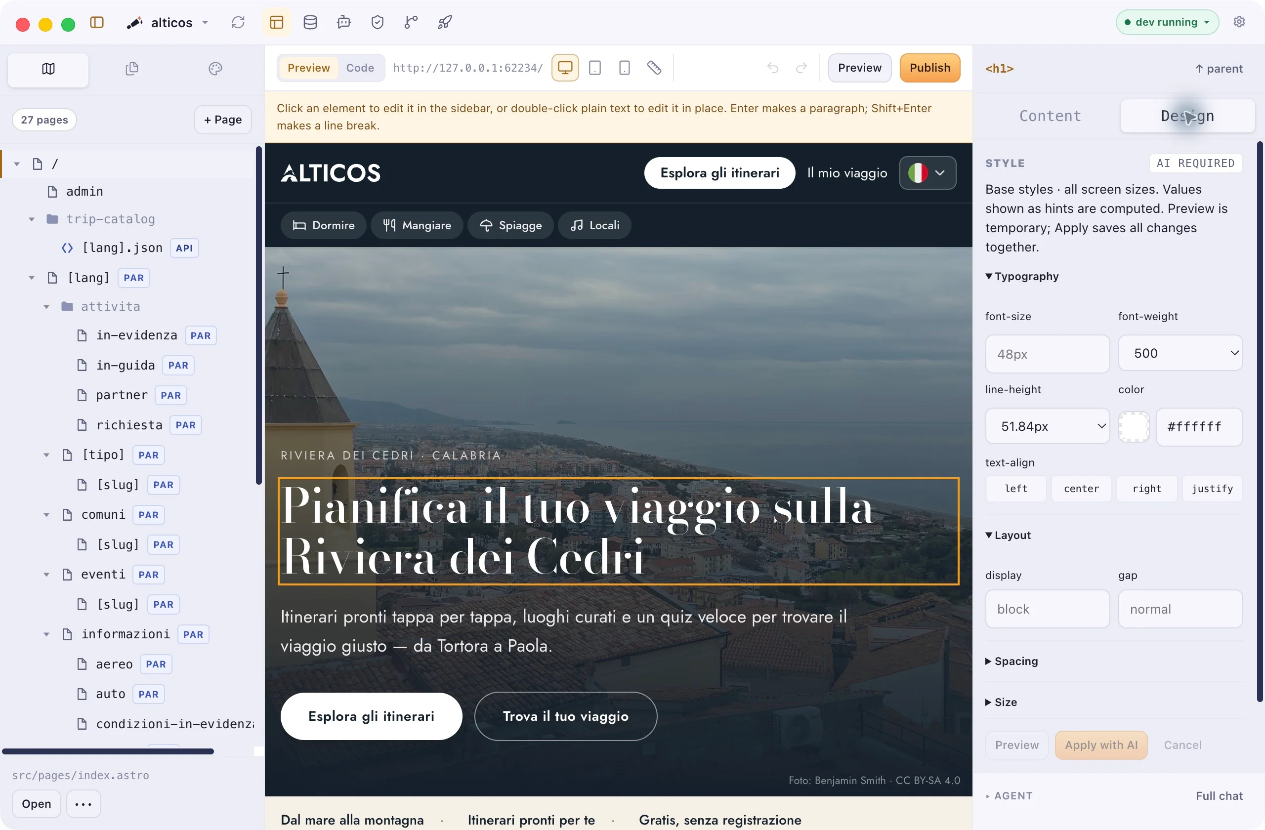The width and height of the screenshot is (1265, 830).
Task: Open the bot agent icon
Action: [344, 22]
